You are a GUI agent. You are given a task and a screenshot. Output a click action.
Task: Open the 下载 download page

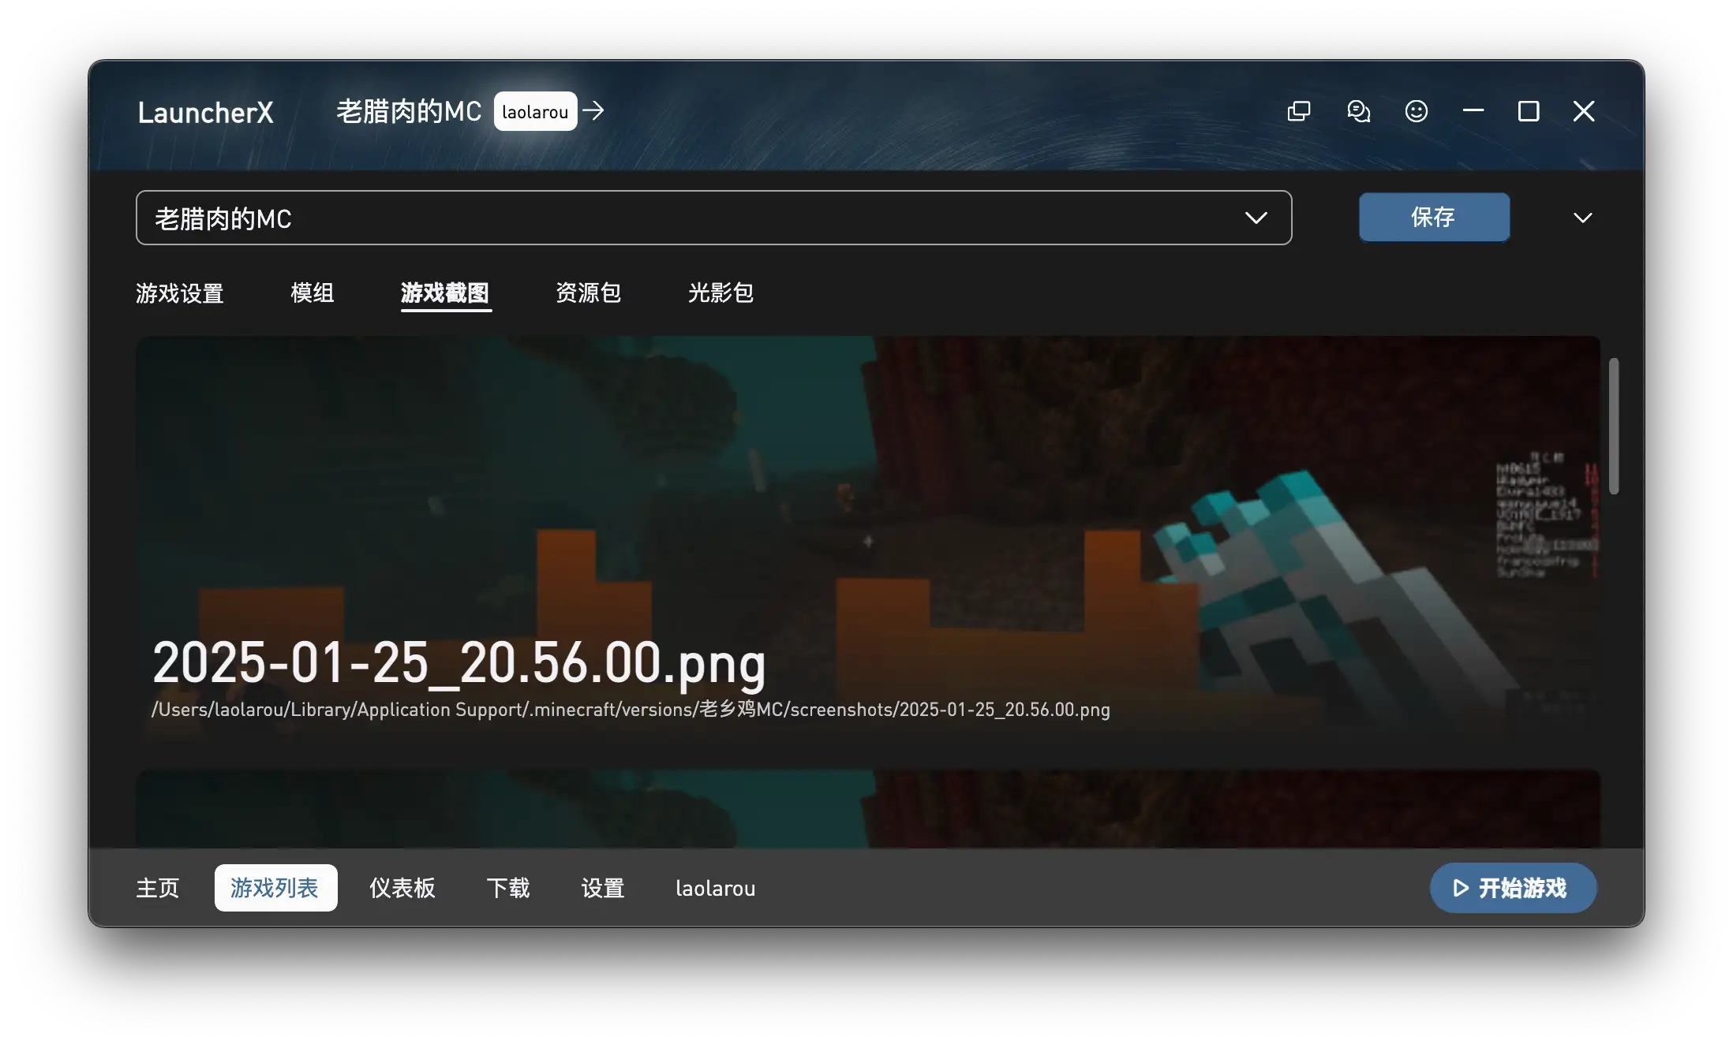click(508, 888)
